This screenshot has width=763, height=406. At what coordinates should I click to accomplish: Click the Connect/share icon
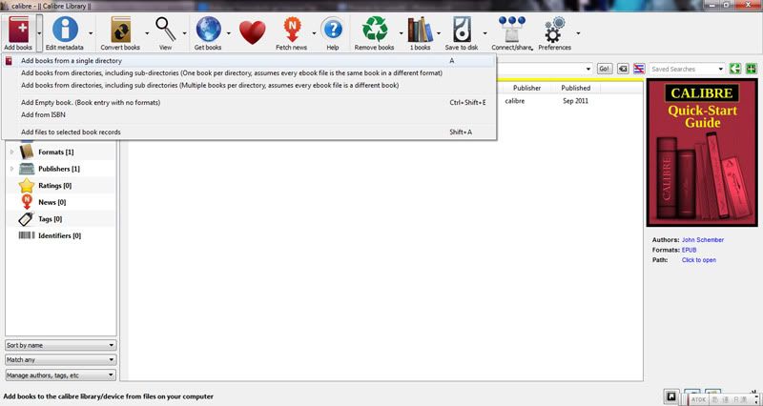click(x=511, y=30)
